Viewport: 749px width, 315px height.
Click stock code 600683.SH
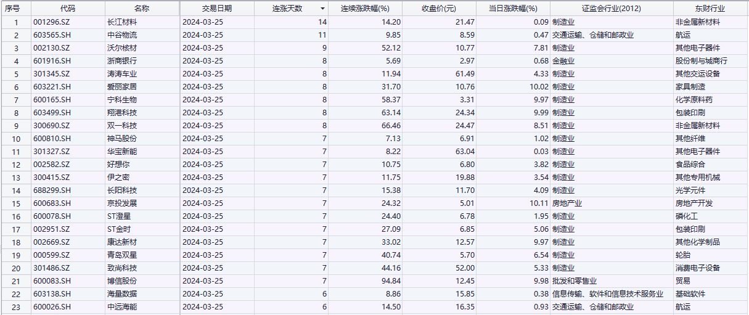click(52, 203)
